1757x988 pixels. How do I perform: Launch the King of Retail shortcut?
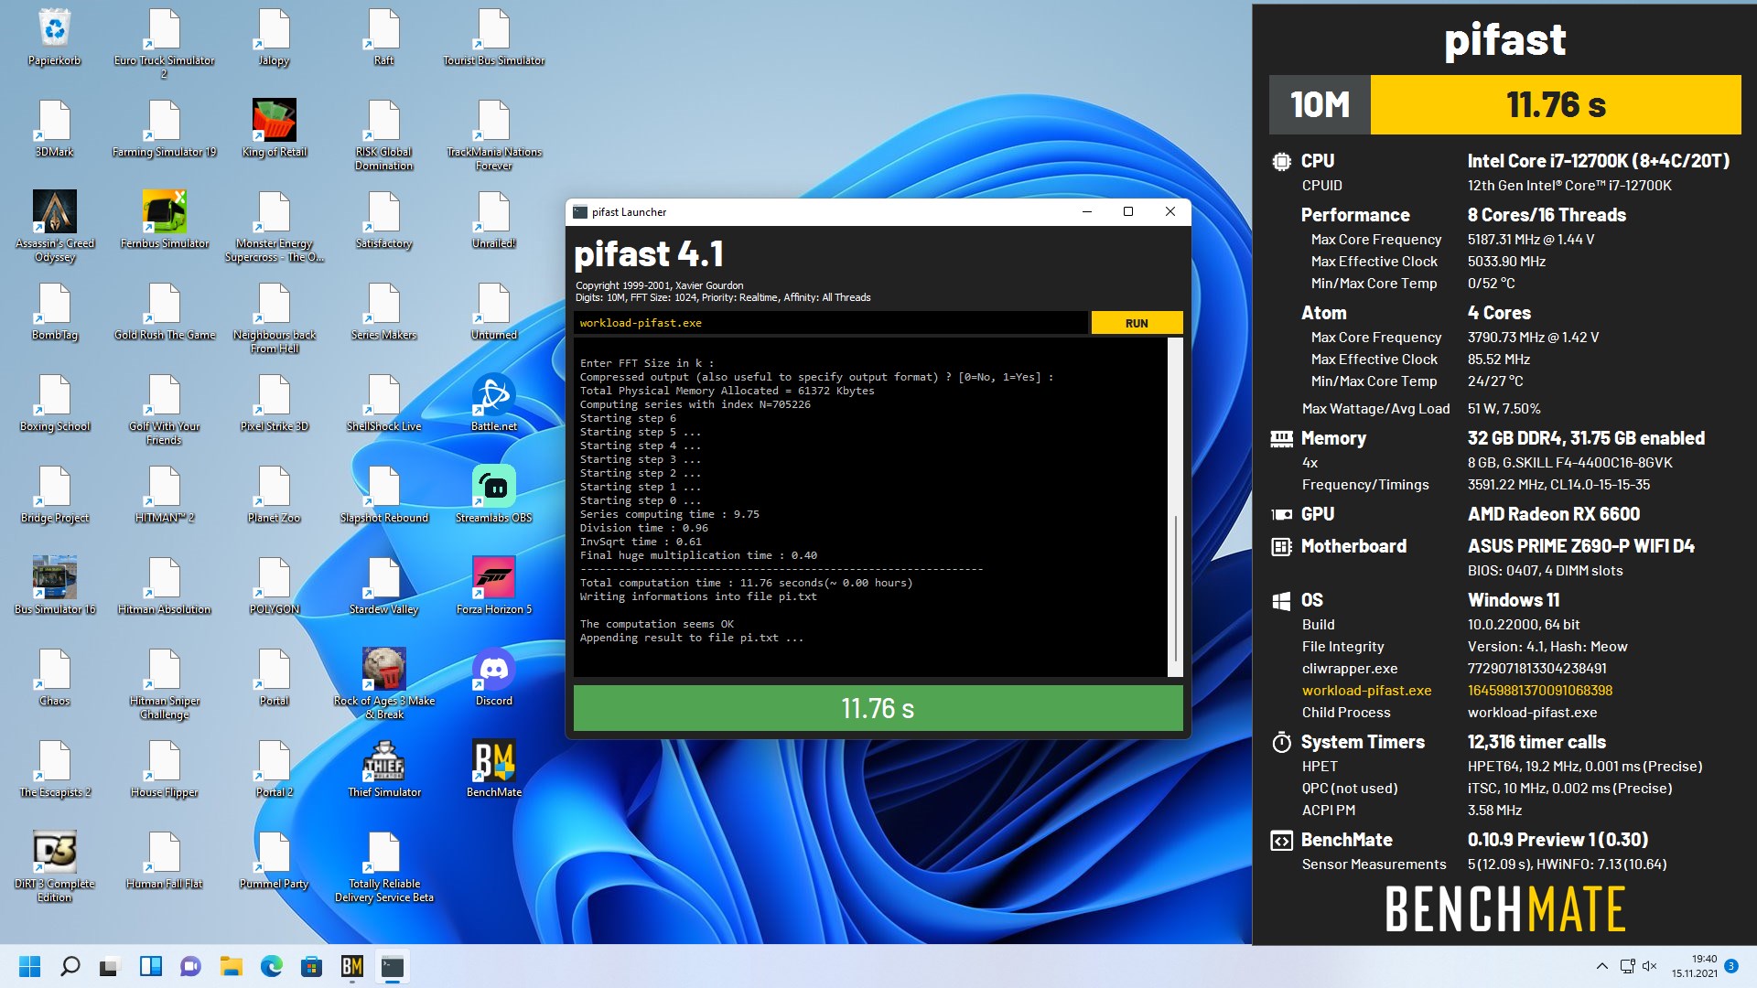click(x=275, y=129)
